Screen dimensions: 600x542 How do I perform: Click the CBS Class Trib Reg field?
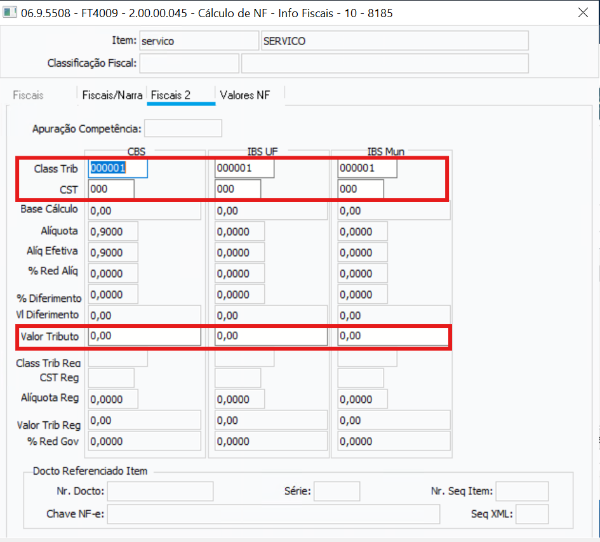click(118, 358)
